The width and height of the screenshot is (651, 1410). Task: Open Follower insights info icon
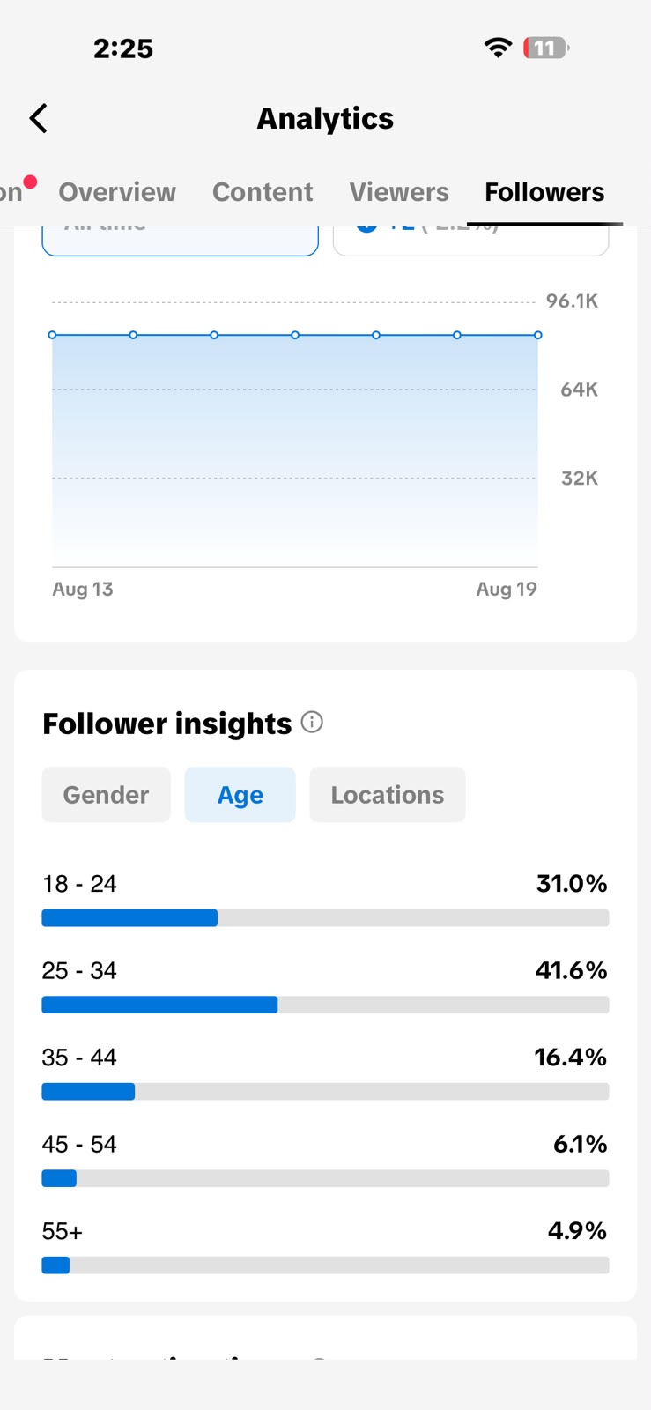[x=312, y=723]
